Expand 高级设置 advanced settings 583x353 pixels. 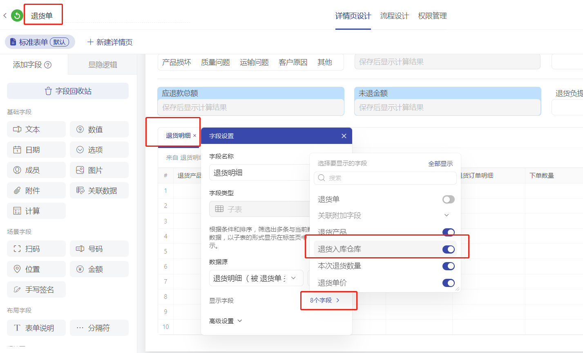coord(226,321)
